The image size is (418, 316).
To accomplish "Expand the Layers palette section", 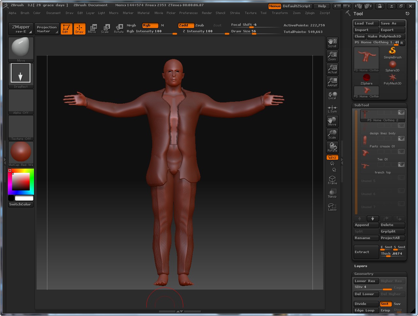I will tap(361, 266).
